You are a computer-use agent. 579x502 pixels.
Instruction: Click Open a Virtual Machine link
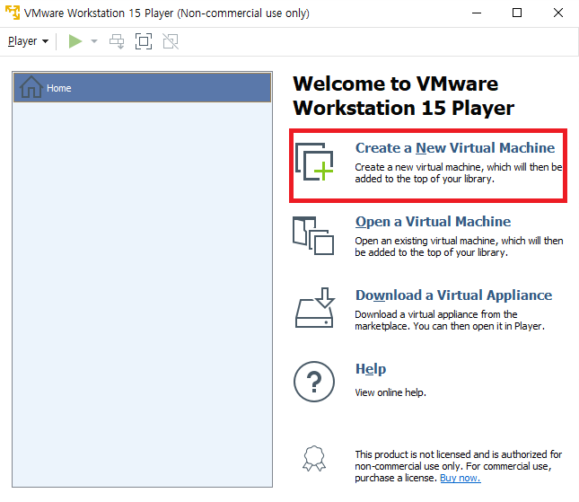coord(433,222)
